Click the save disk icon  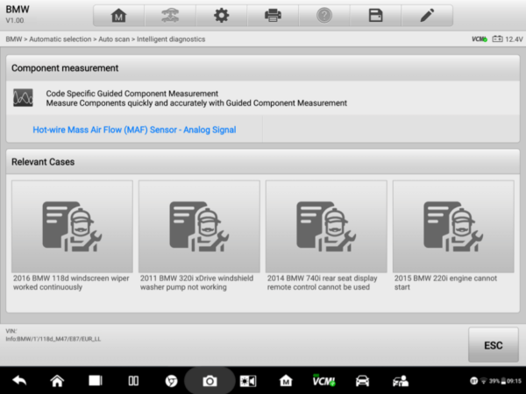tap(375, 15)
